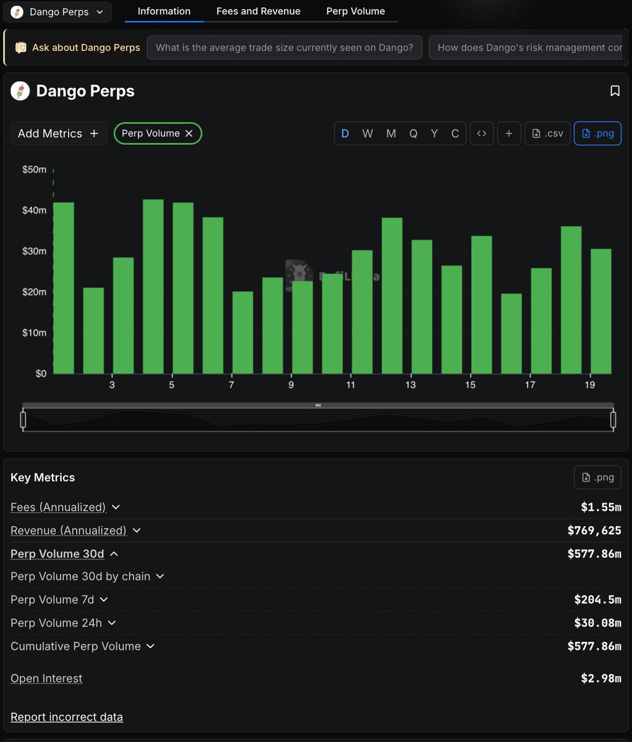Image resolution: width=632 pixels, height=742 pixels.
Task: Click the left handle of the range slider
Action: point(23,420)
